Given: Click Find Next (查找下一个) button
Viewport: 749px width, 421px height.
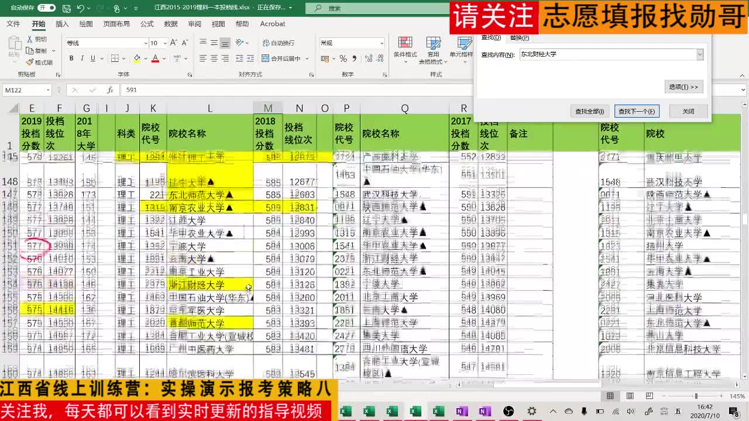Looking at the screenshot, I should coord(637,111).
